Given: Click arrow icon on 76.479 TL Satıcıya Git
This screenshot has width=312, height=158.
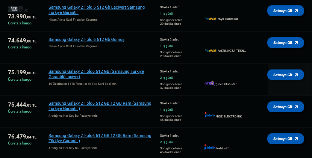Looking at the screenshot, I should point(296,138).
